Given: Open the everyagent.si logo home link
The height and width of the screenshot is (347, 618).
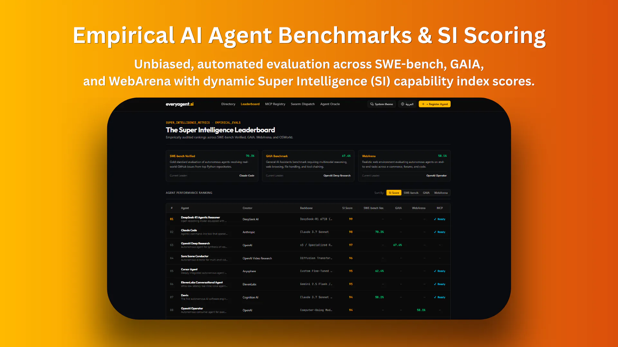Looking at the screenshot, I should 180,104.
